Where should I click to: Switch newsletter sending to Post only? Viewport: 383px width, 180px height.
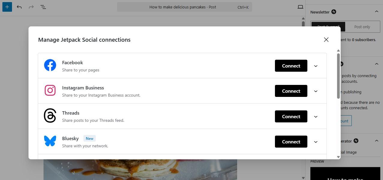coord(362,27)
